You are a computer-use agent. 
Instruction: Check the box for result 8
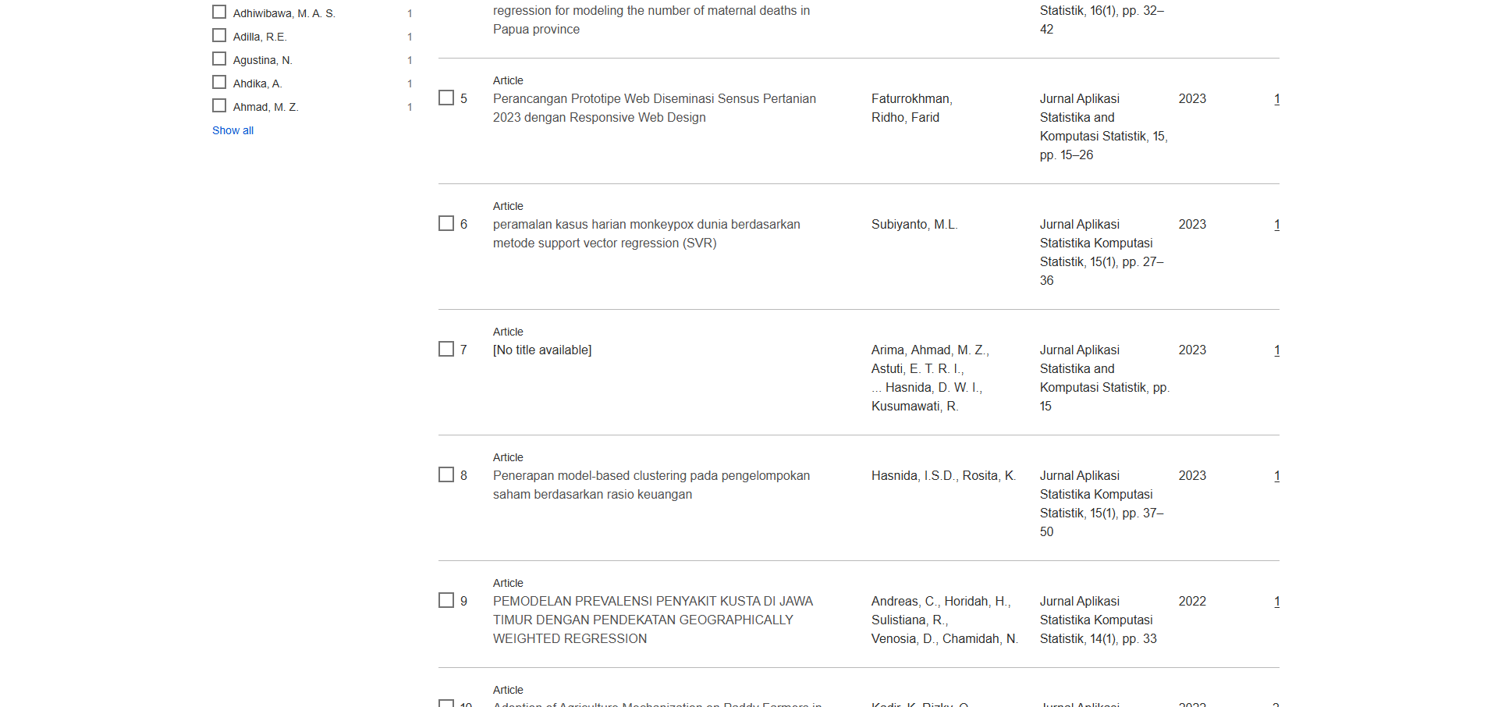pos(446,475)
